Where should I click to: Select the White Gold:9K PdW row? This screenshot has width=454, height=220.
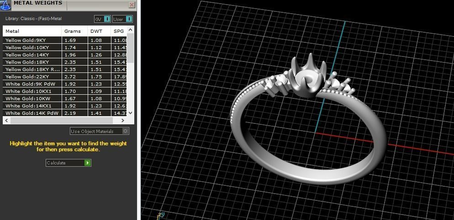tap(65, 84)
